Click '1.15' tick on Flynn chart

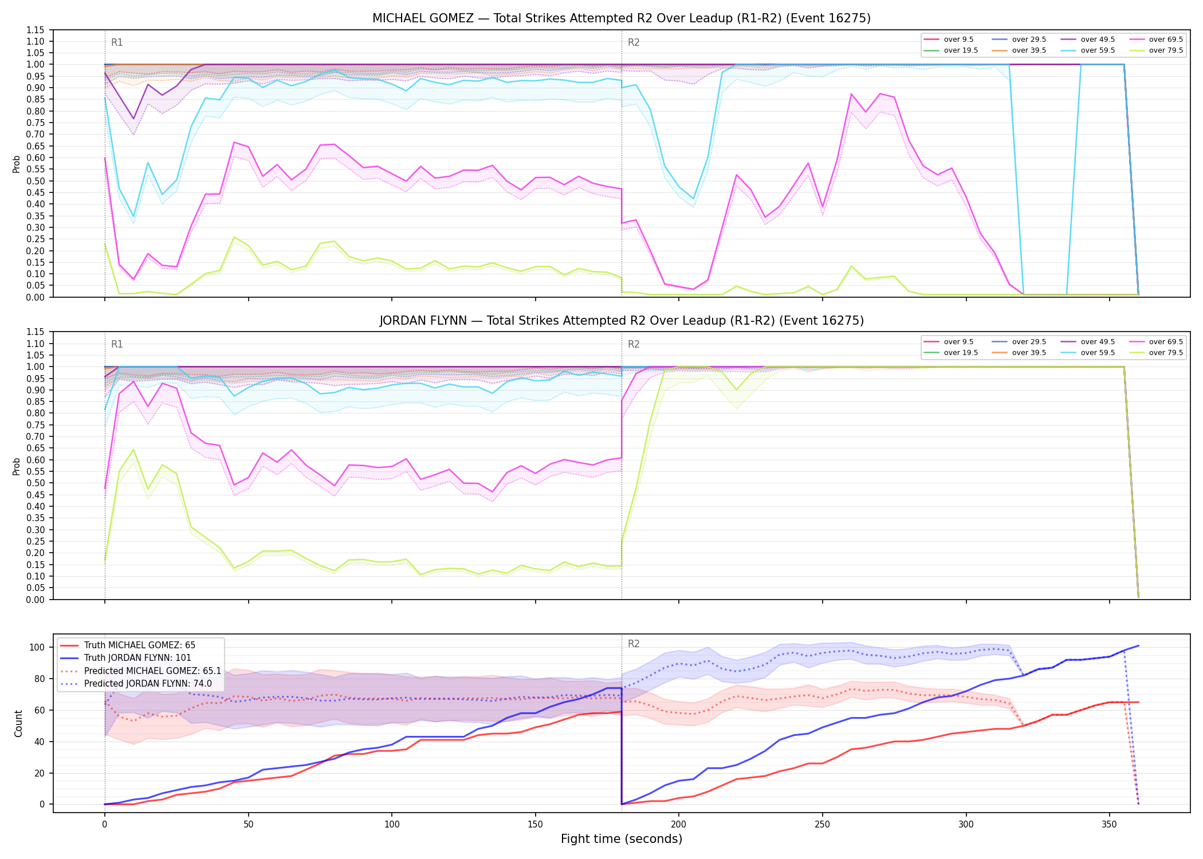point(36,332)
